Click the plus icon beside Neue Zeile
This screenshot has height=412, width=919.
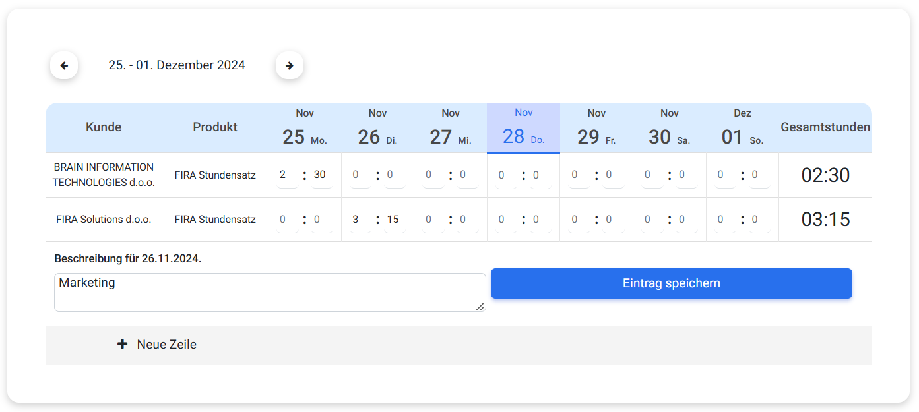(x=122, y=344)
